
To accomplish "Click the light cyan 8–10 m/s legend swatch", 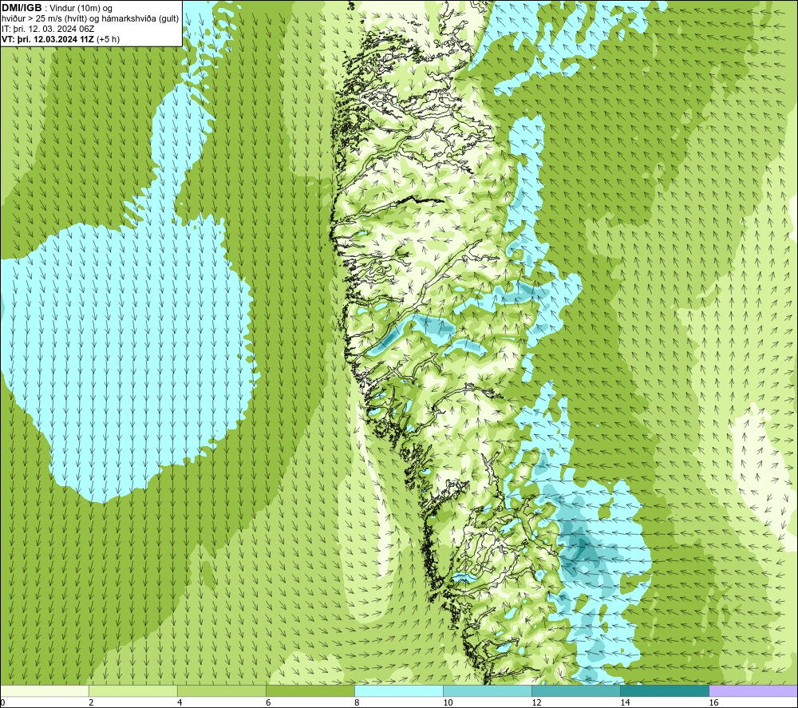I will pyautogui.click(x=399, y=690).
